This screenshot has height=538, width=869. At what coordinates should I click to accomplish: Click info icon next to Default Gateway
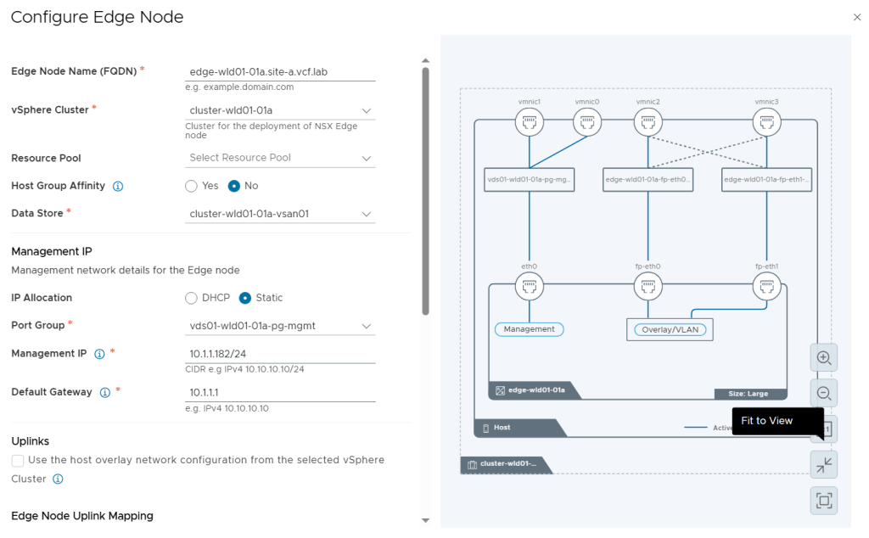(x=105, y=392)
